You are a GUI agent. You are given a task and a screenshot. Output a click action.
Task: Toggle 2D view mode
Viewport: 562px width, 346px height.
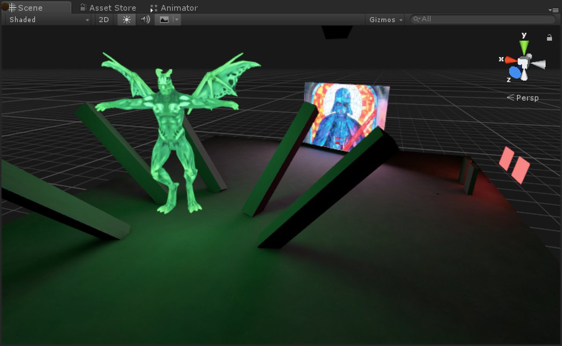tap(104, 20)
